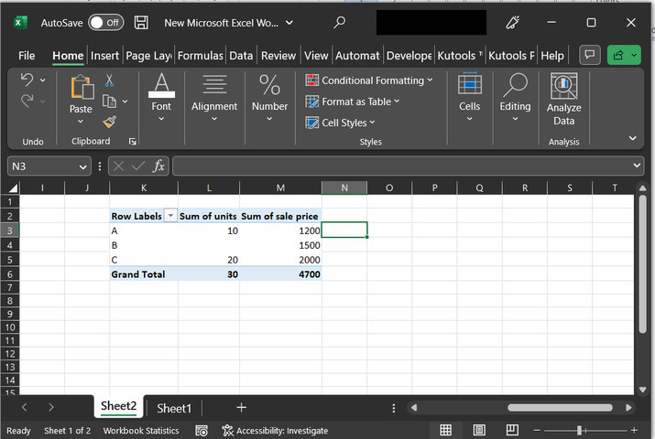
Task: Click the Save icon in title bar
Action: (141, 22)
